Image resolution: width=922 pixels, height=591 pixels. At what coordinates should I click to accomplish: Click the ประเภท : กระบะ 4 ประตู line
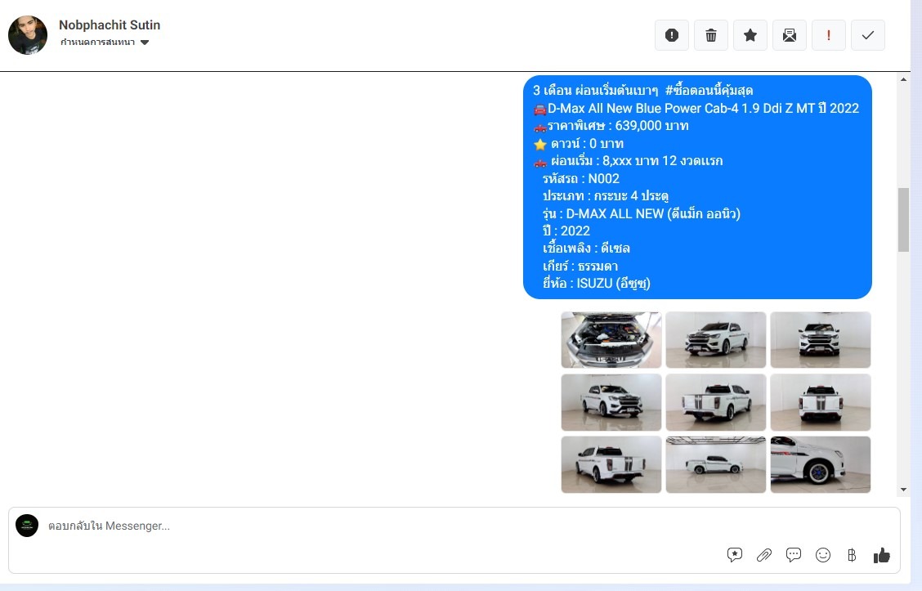click(606, 196)
